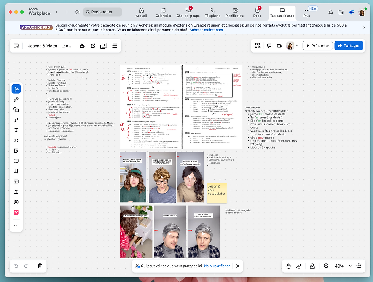This screenshot has width=373, height=282.
Task: Open the pages panel icon
Action: (104, 46)
